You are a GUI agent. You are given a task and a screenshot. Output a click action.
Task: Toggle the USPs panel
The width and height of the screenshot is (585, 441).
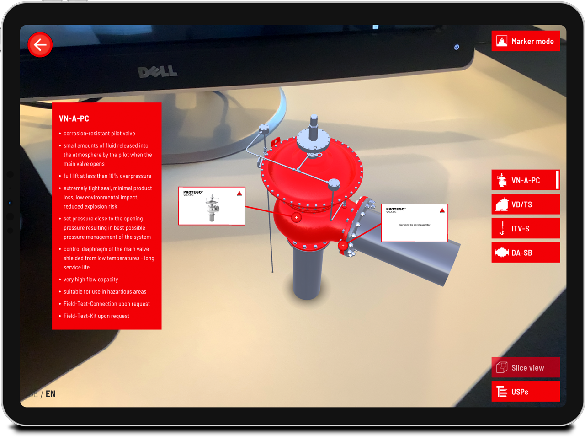[527, 392]
